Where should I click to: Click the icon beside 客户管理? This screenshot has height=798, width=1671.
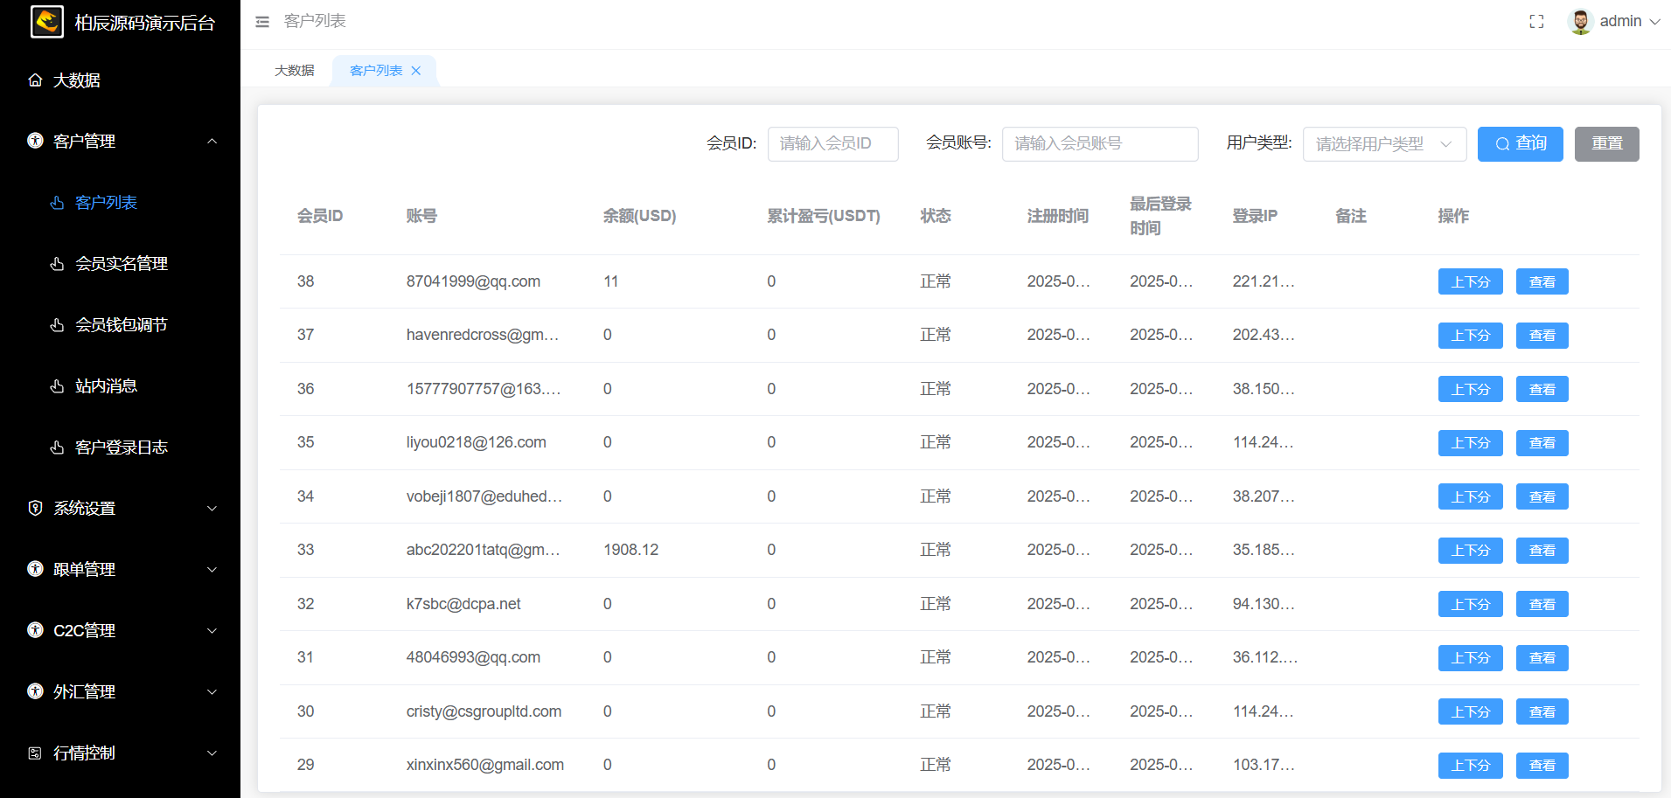35,141
